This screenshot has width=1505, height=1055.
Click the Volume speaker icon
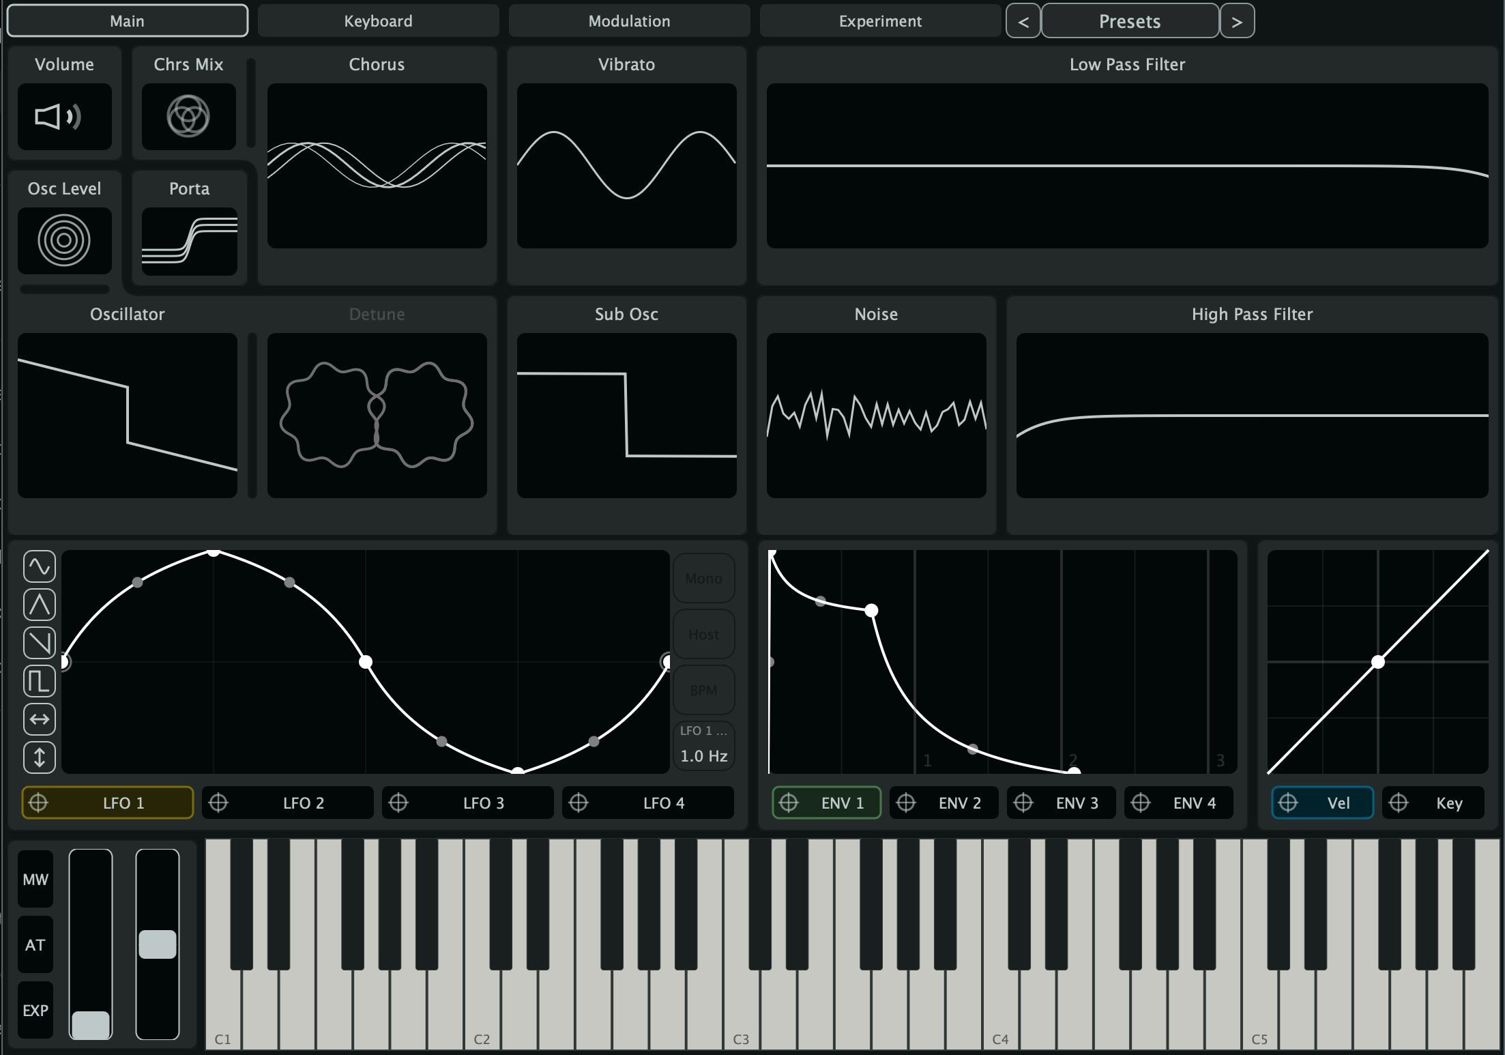[x=65, y=117]
